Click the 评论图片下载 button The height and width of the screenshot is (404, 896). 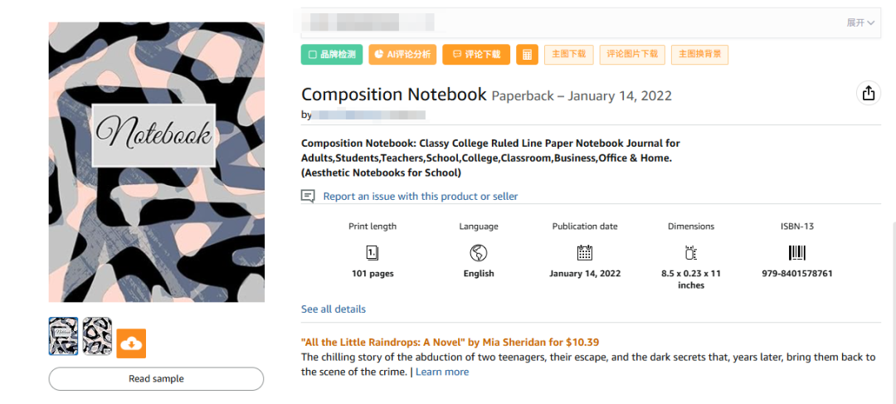point(632,54)
